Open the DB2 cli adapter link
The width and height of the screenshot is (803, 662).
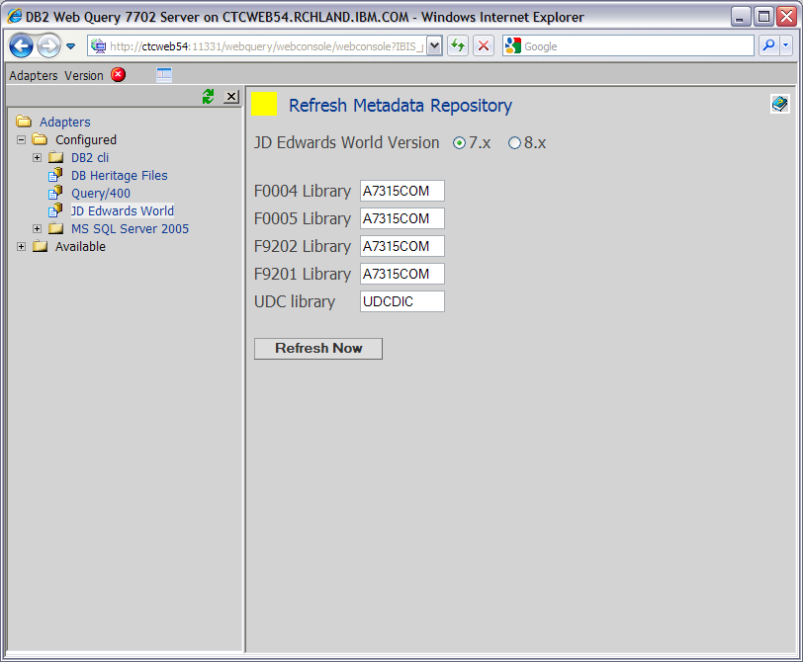[90, 157]
